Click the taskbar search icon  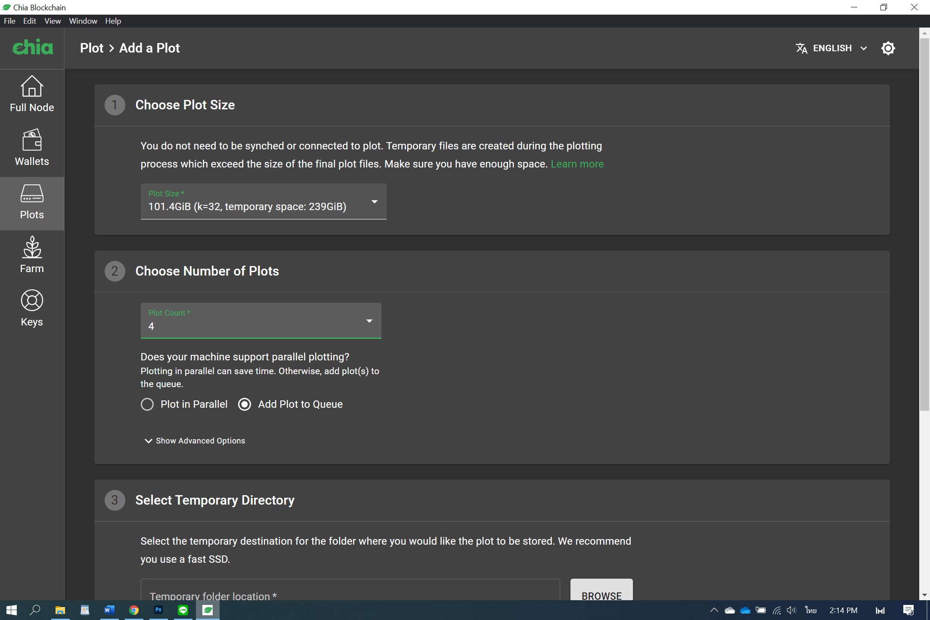[35, 610]
